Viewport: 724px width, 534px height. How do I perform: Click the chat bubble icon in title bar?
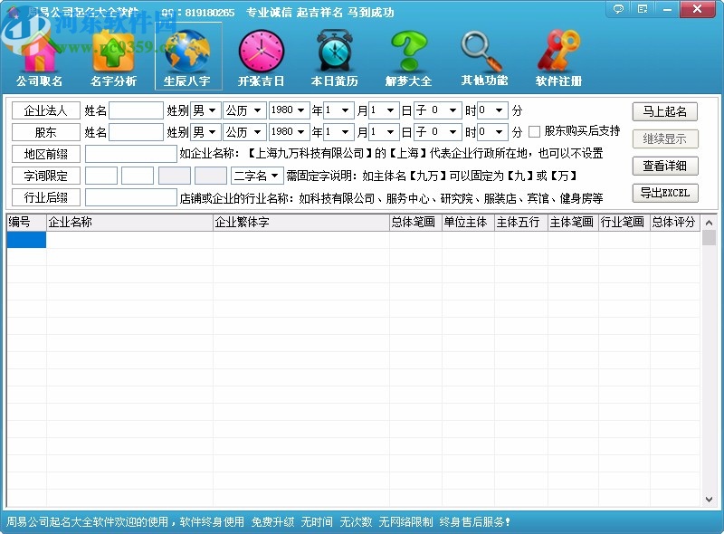tap(618, 8)
